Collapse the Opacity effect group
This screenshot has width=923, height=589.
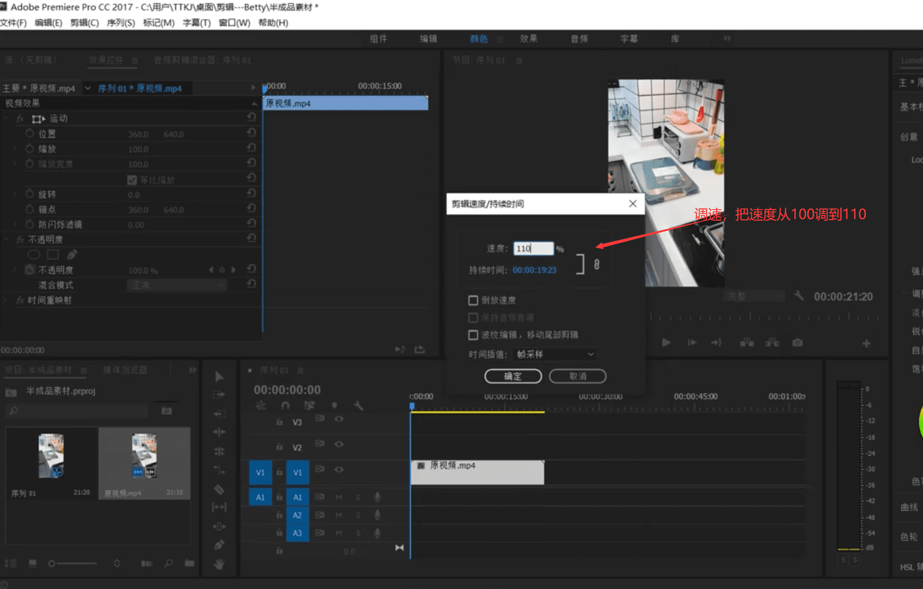tap(6, 239)
